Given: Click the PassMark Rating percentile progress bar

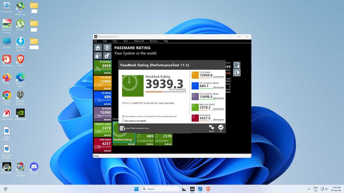Looking at the screenshot, I should (x=166, y=92).
